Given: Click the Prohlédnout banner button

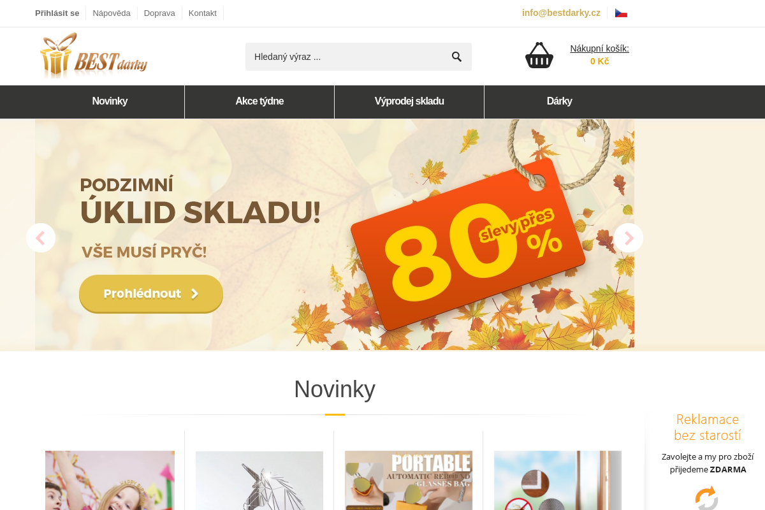Looking at the screenshot, I should pos(151,294).
